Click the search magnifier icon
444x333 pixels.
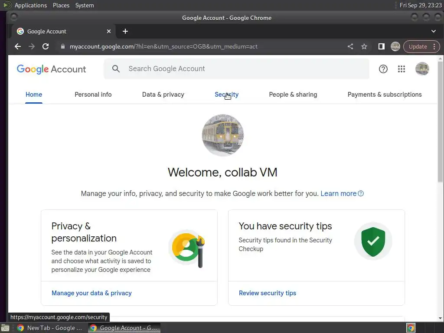point(116,69)
